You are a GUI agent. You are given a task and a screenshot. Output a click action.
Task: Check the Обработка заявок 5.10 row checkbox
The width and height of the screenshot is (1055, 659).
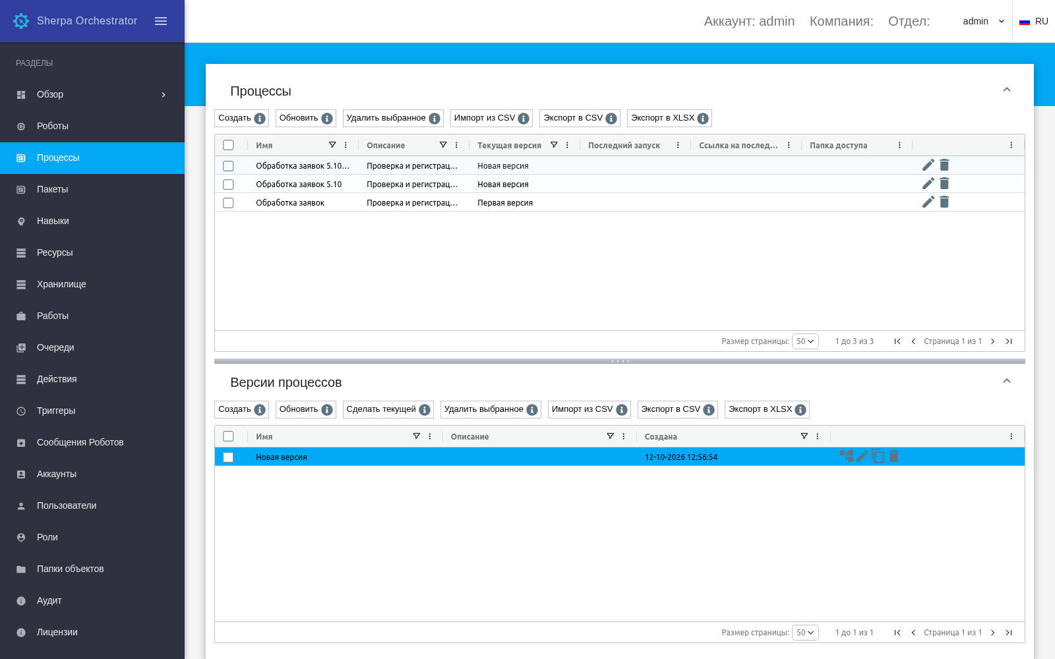pos(228,185)
